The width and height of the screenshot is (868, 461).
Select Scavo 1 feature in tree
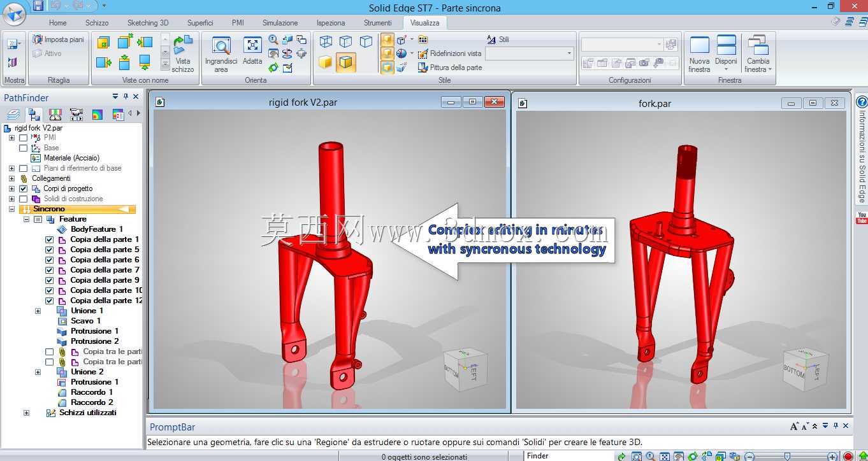85,321
